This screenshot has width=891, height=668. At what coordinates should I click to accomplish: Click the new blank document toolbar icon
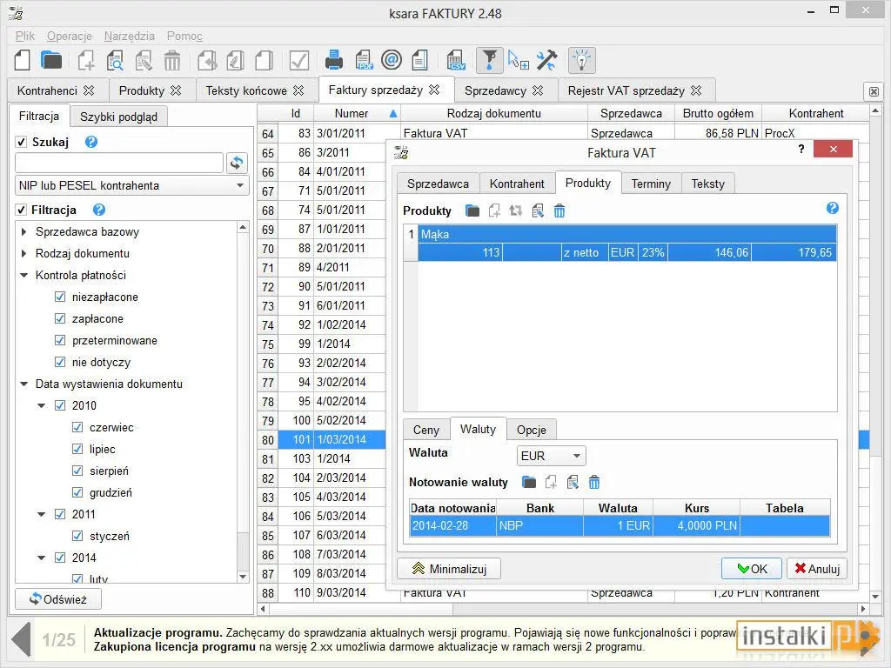pos(22,60)
